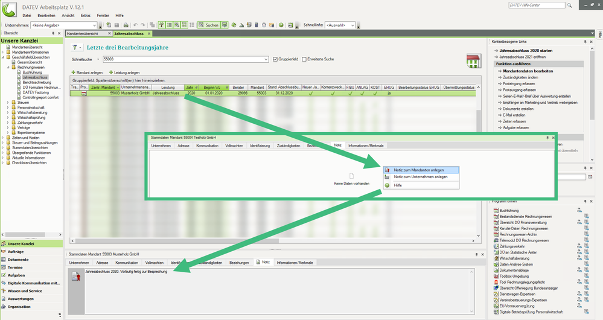Enable the Erweiterte Suche checkbox

point(304,59)
